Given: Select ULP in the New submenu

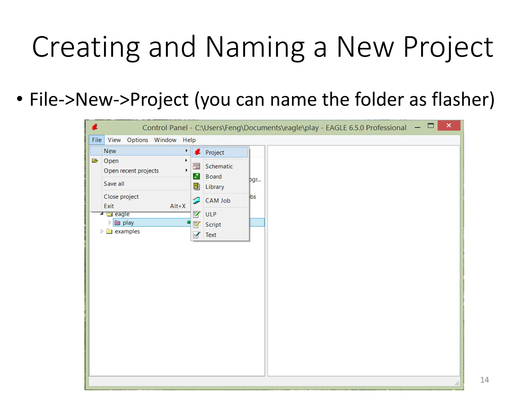Looking at the screenshot, I should click(x=220, y=214).
